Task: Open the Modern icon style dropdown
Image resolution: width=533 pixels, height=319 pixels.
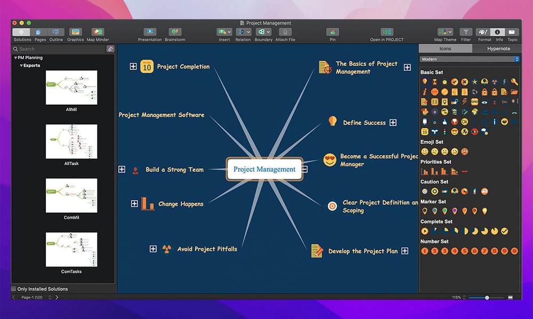Action: [470, 59]
